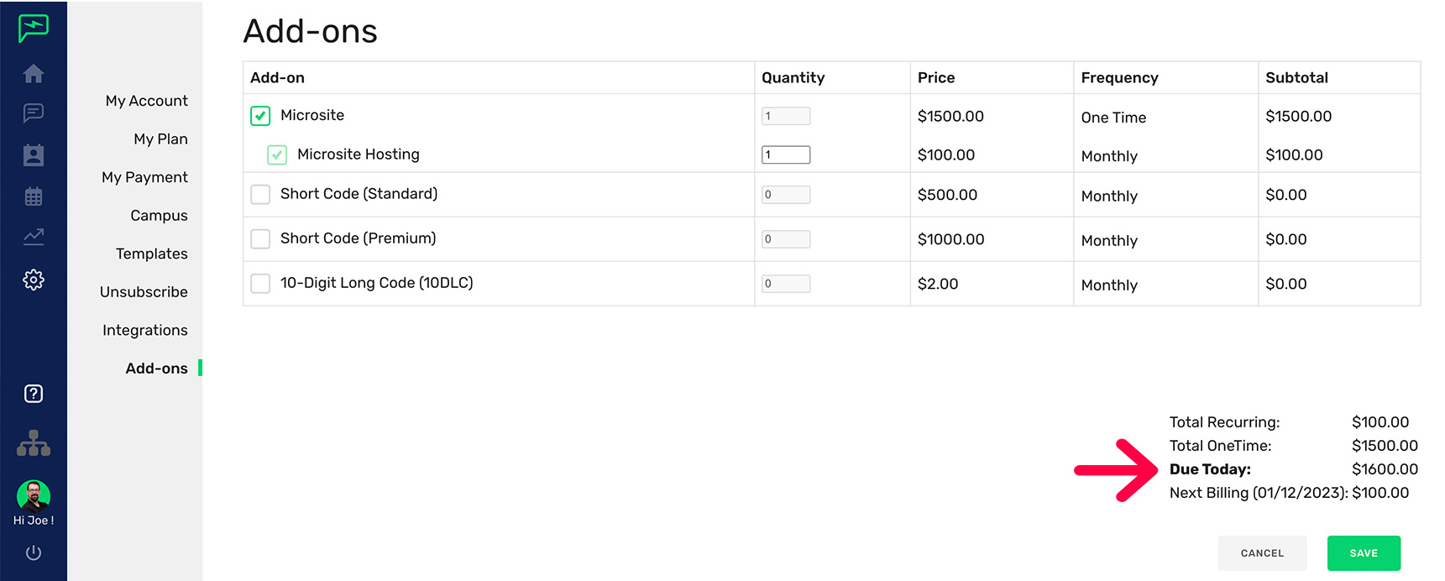Image resolution: width=1445 pixels, height=581 pixels.
Task: Open the organization hierarchy icon
Action: (x=34, y=442)
